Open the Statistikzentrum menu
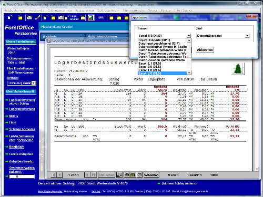 [108, 11]
